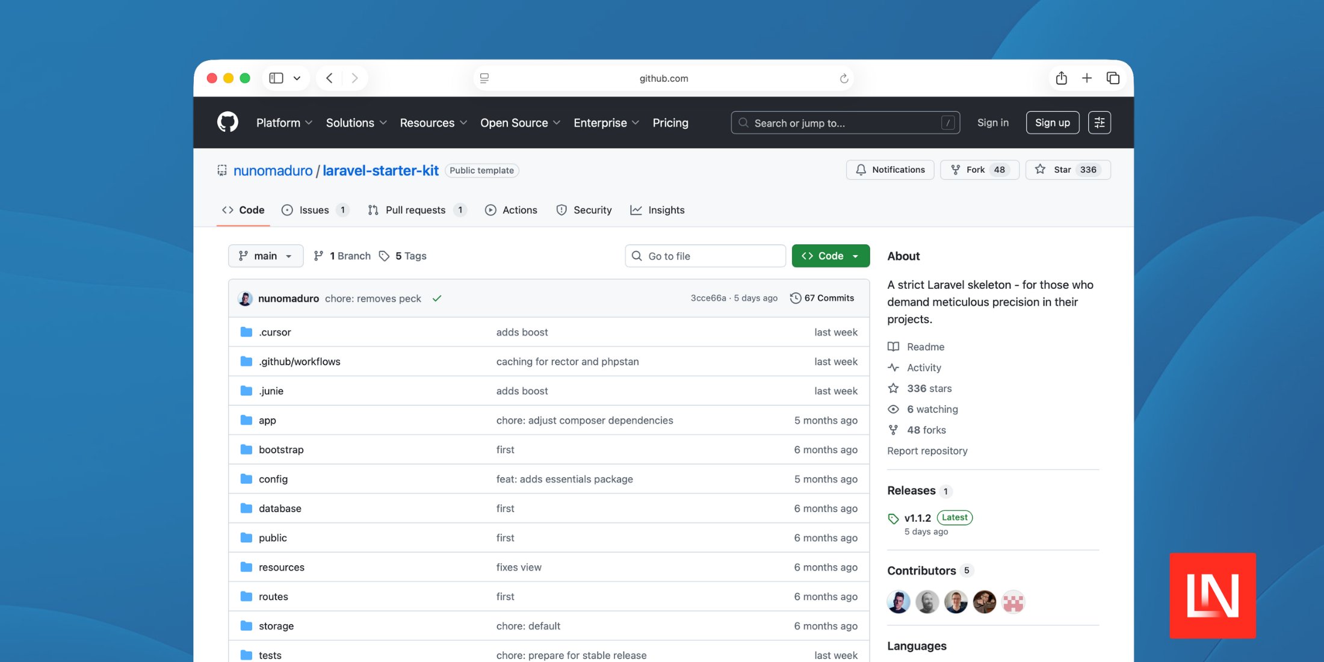Open Safari share sheet icon

(1061, 78)
